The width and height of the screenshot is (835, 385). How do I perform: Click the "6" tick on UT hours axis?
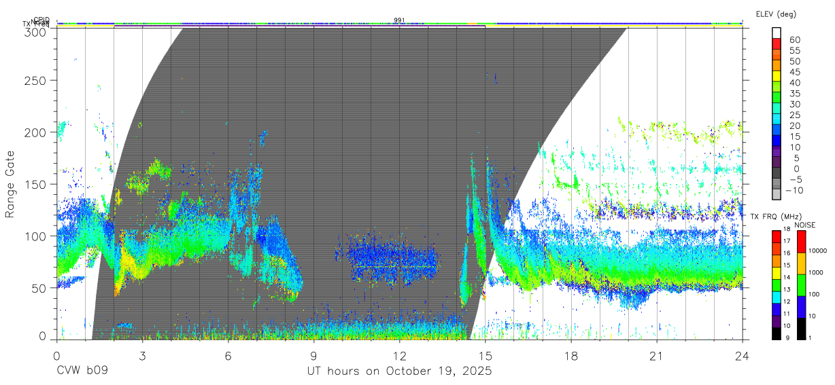pos(228,355)
